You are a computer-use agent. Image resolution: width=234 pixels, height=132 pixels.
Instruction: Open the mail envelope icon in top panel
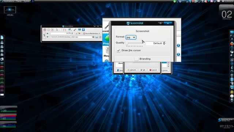[x=219, y=1]
